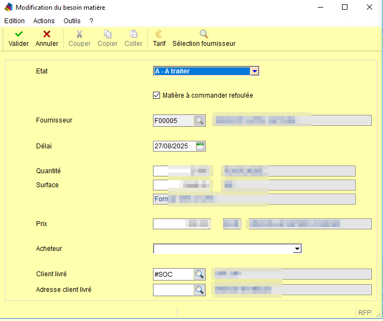Open the ? help menu
This screenshot has width=383, height=321.
point(92,21)
